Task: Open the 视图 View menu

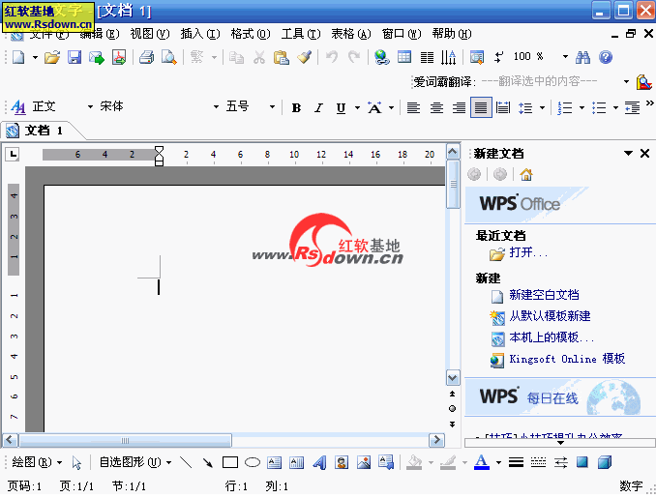Action: (150, 34)
